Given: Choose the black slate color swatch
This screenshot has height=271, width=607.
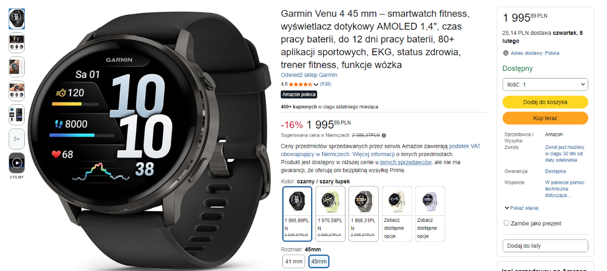Looking at the screenshot, I should (297, 214).
